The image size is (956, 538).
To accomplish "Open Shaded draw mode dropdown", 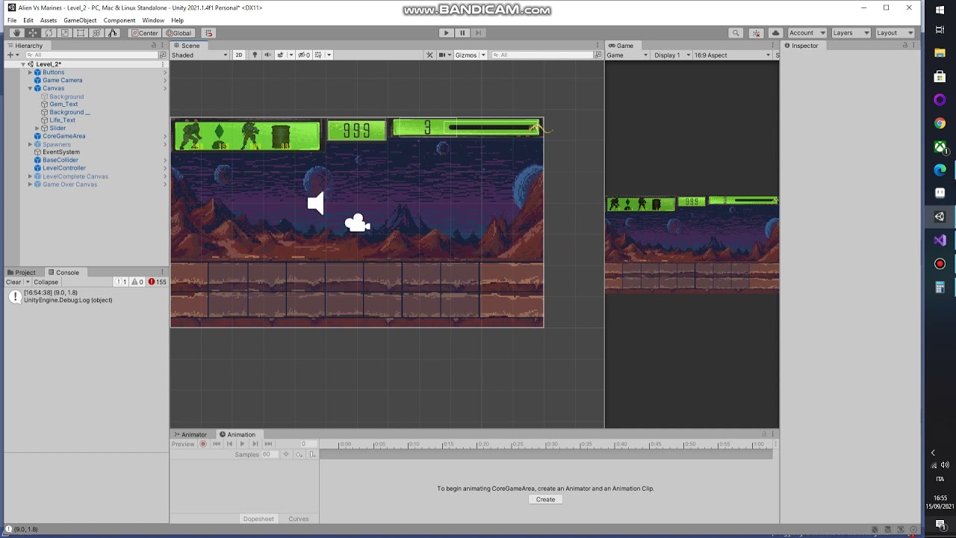I will 199,55.
